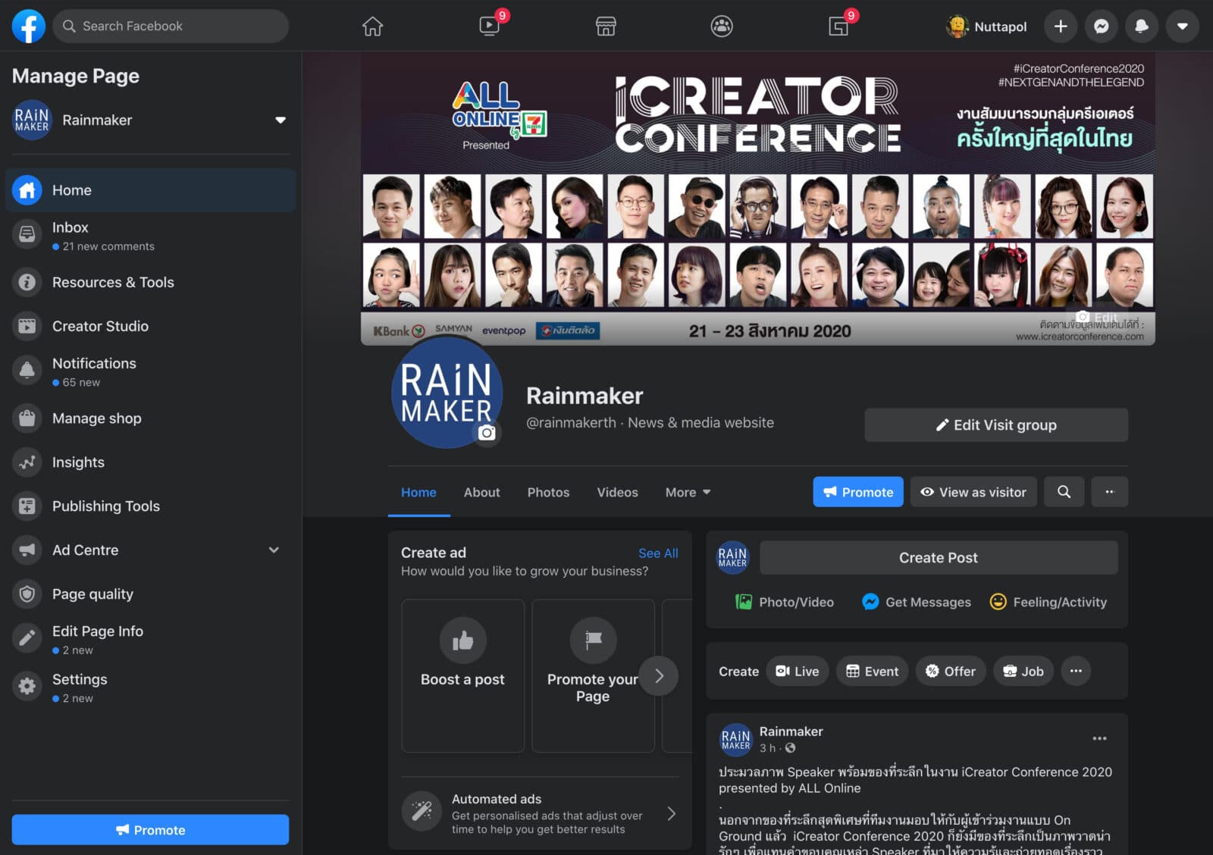Image resolution: width=1213 pixels, height=855 pixels.
Task: Toggle View as visitor mode
Action: (x=973, y=492)
